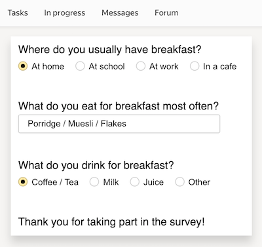Click the 'What do you eat for breakfast' question text

coord(119,106)
